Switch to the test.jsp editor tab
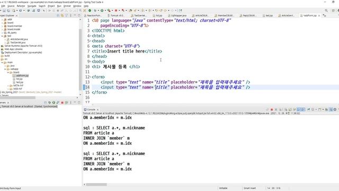 tap(267, 15)
